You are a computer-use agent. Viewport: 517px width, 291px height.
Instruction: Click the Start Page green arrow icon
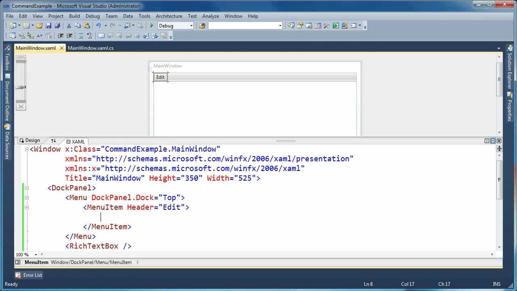336,25
